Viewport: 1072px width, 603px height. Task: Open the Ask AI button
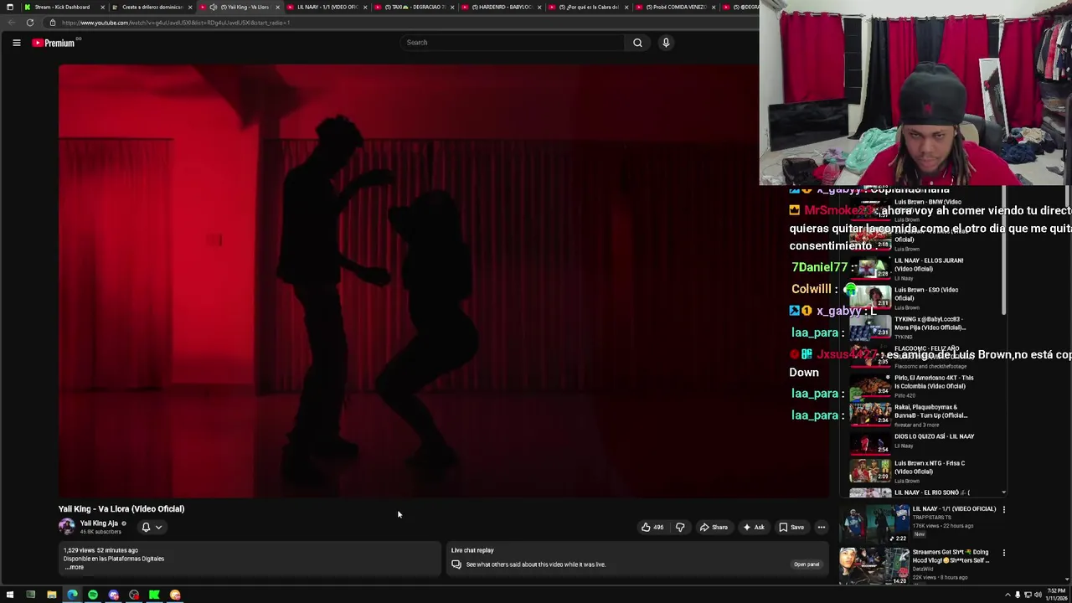click(x=753, y=527)
